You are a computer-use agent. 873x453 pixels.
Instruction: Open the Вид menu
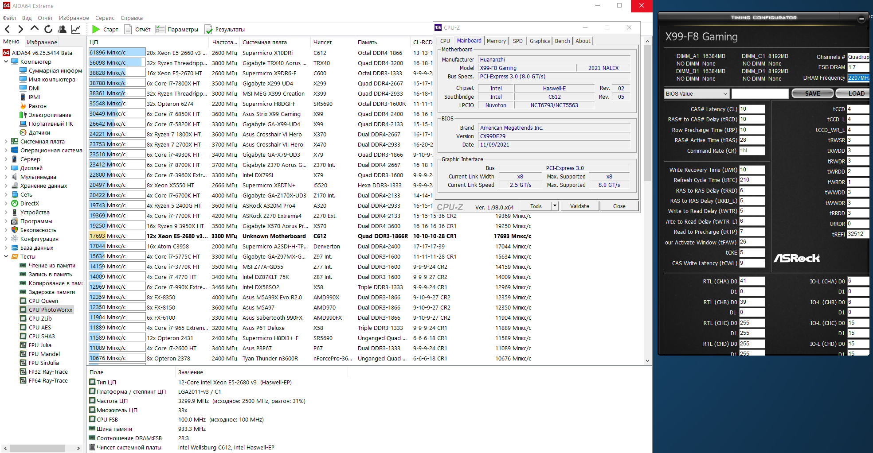pos(27,18)
